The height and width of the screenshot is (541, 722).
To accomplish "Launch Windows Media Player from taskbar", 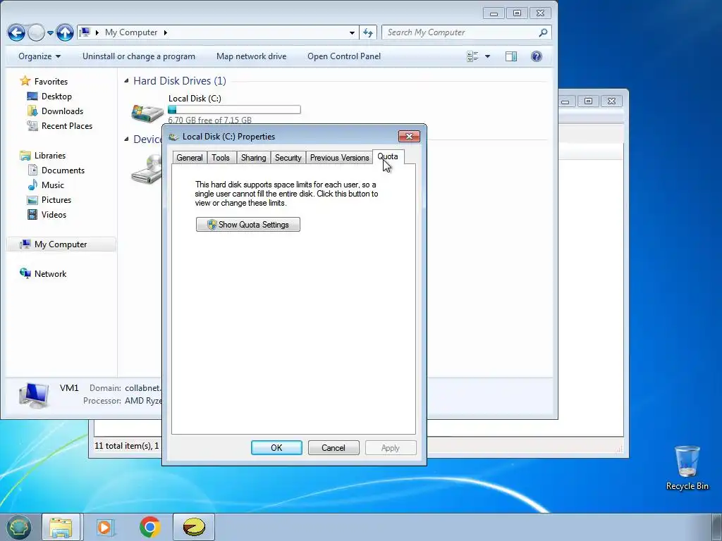I will click(x=104, y=527).
